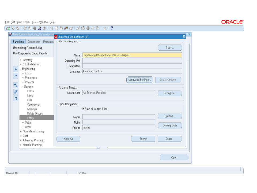Click the Expand All Children navigator button
This screenshot has width=257, height=193.
point(16,85)
